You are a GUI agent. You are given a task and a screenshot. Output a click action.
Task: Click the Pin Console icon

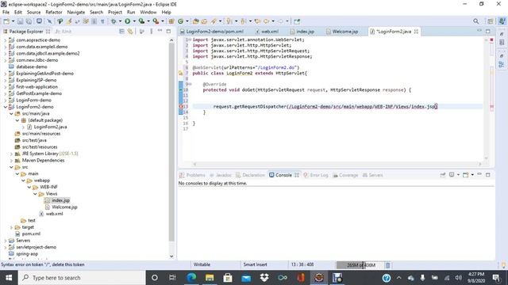click(x=443, y=175)
